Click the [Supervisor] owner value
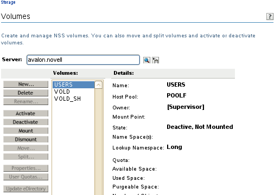The image size is (274, 195). (x=186, y=107)
